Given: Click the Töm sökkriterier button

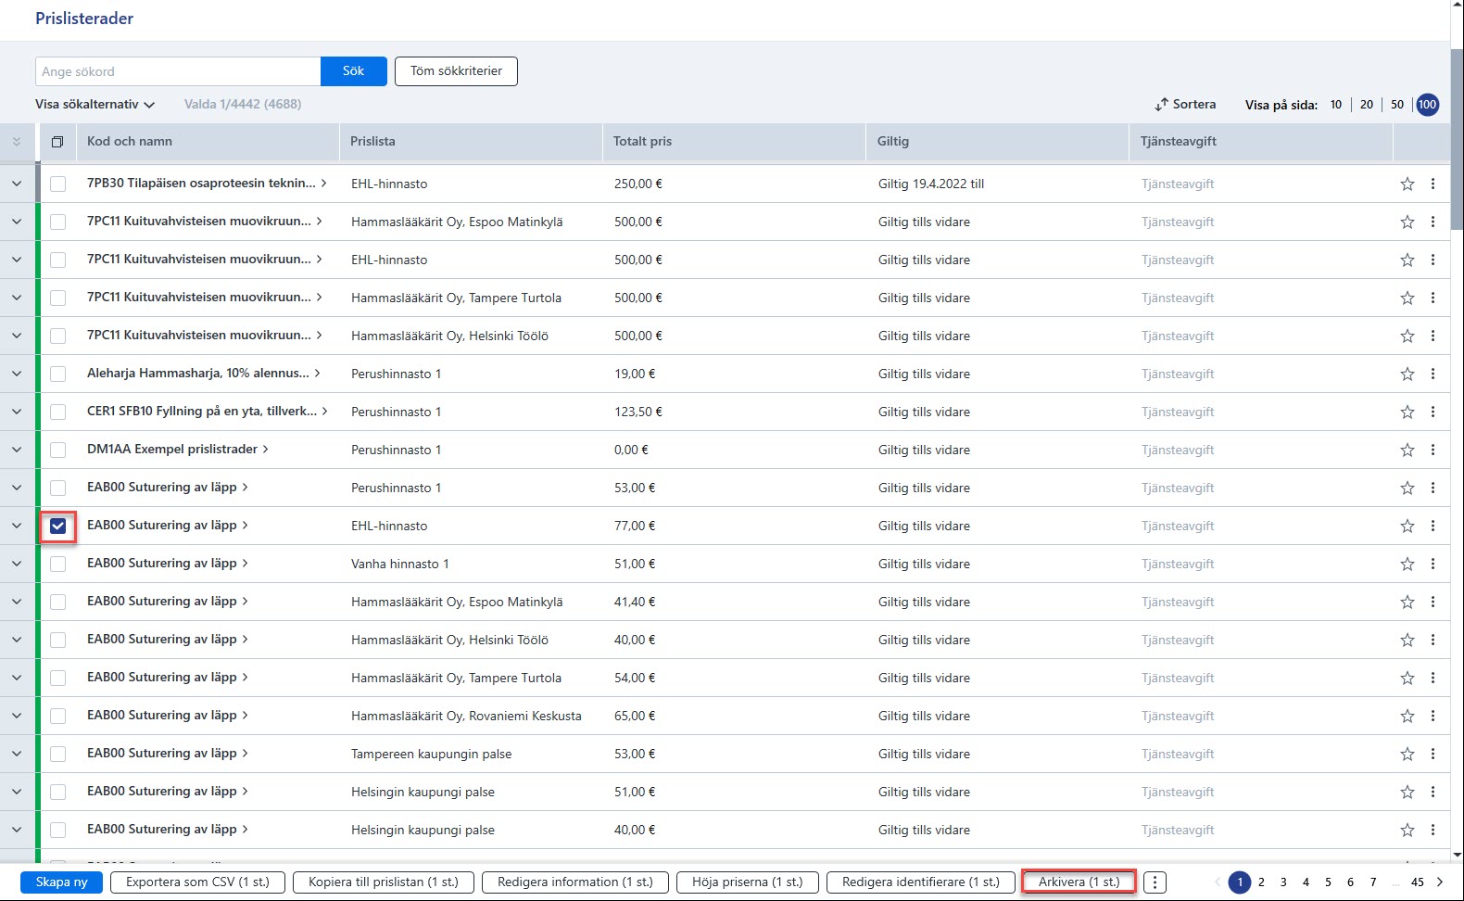Looking at the screenshot, I should [x=456, y=71].
